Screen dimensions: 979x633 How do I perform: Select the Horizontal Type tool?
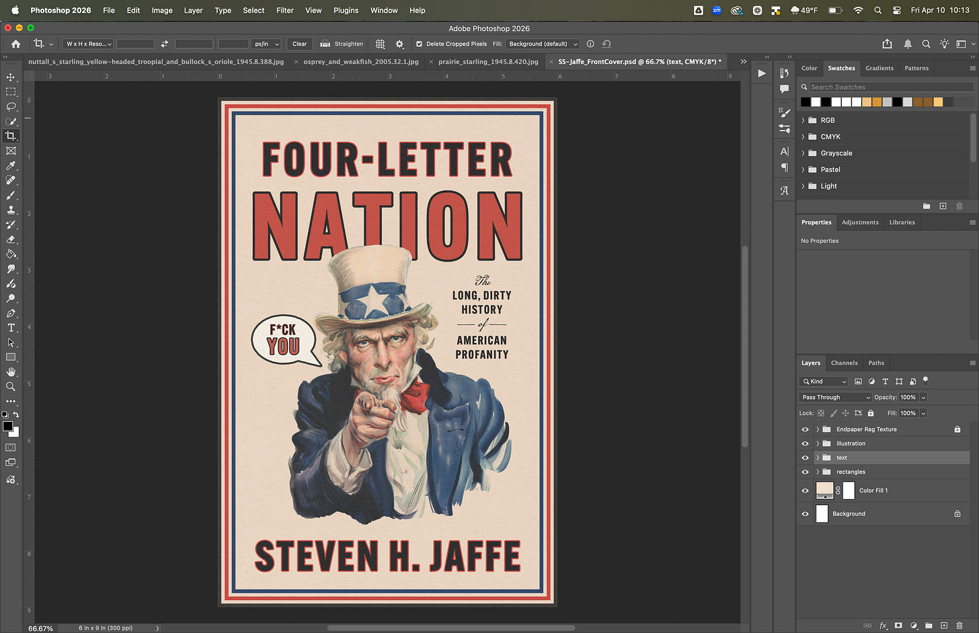(11, 328)
